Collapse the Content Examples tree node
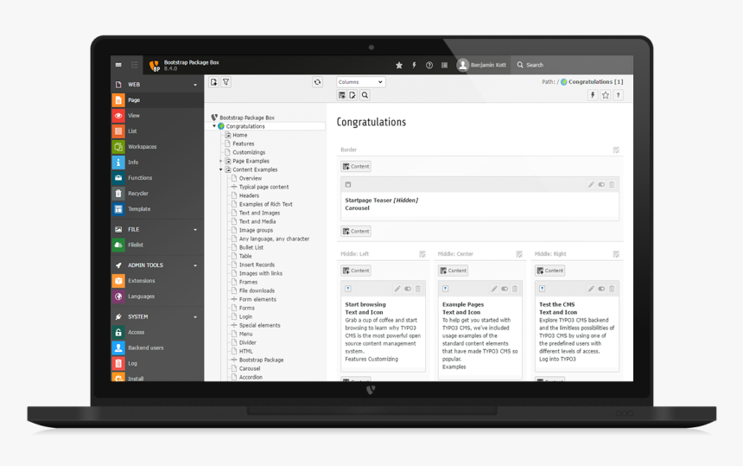Viewport: 743px width, 466px height. point(221,169)
